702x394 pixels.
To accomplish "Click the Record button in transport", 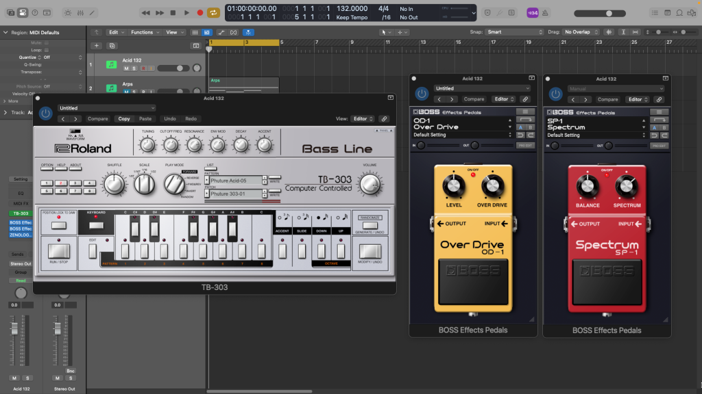I will 200,13.
